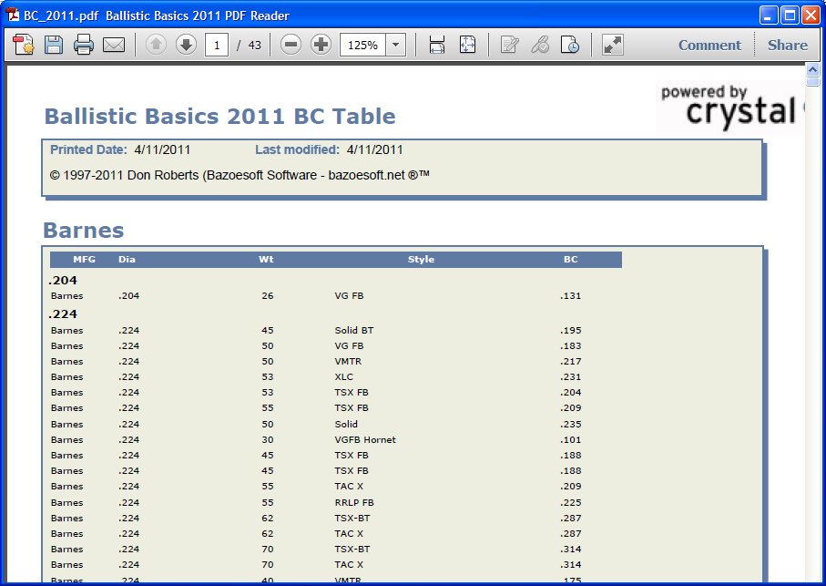Zoom in with the plus button
This screenshot has width=826, height=586.
tap(321, 44)
